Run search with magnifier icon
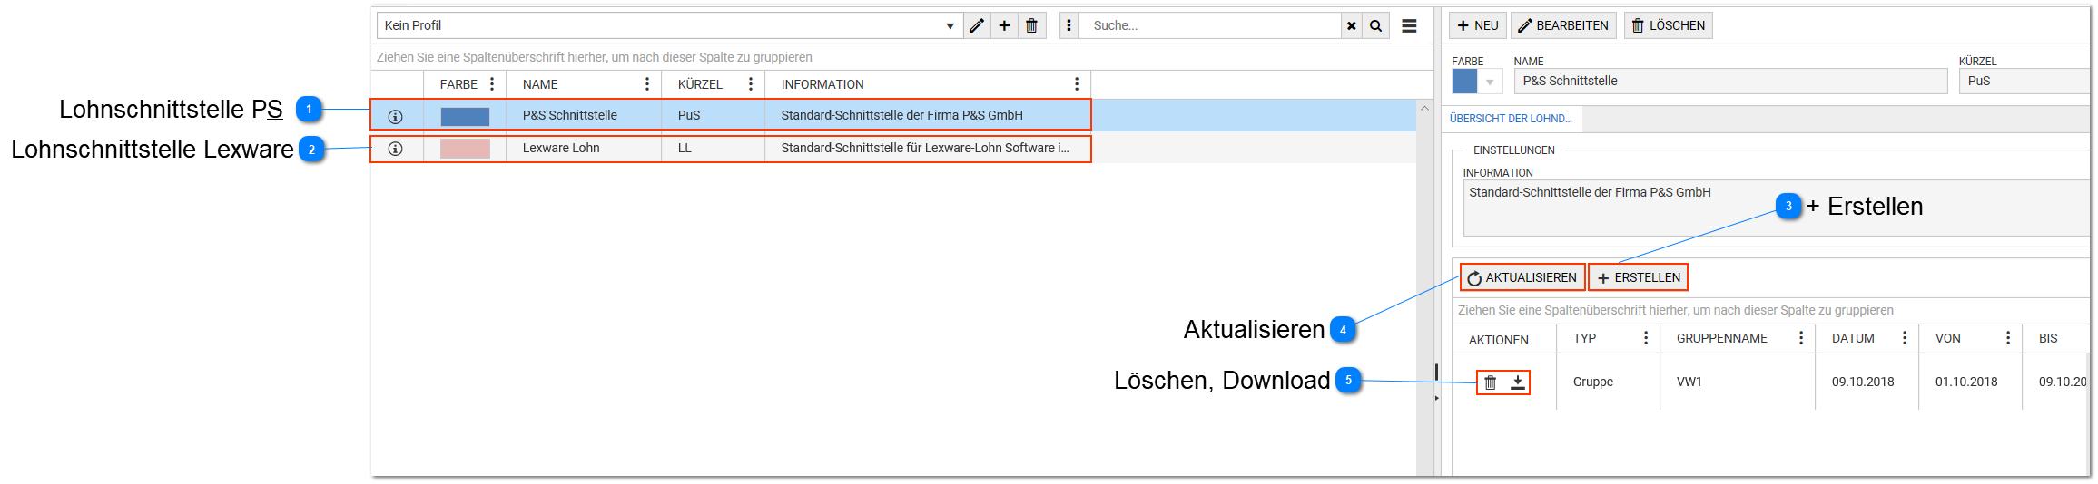Screen dimensions: 2098x484 (1376, 25)
